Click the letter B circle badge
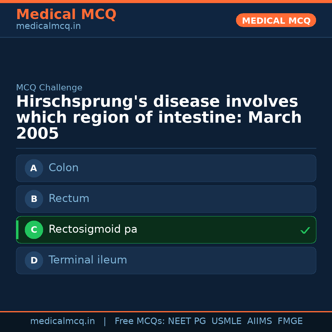This screenshot has height=332, width=332. coord(34,199)
